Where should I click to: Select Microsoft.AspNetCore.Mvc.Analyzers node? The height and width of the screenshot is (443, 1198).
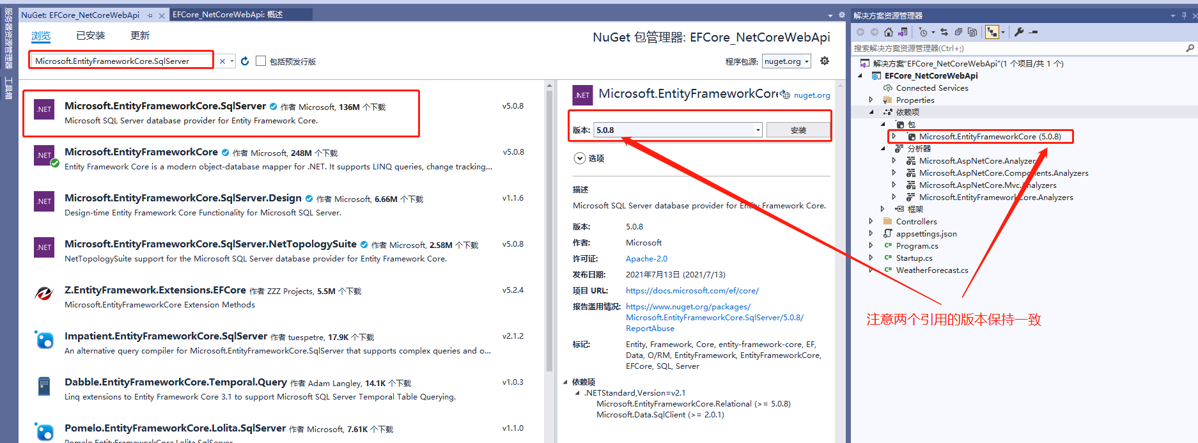click(x=988, y=185)
